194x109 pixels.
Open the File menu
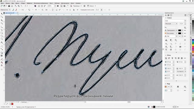2,3
